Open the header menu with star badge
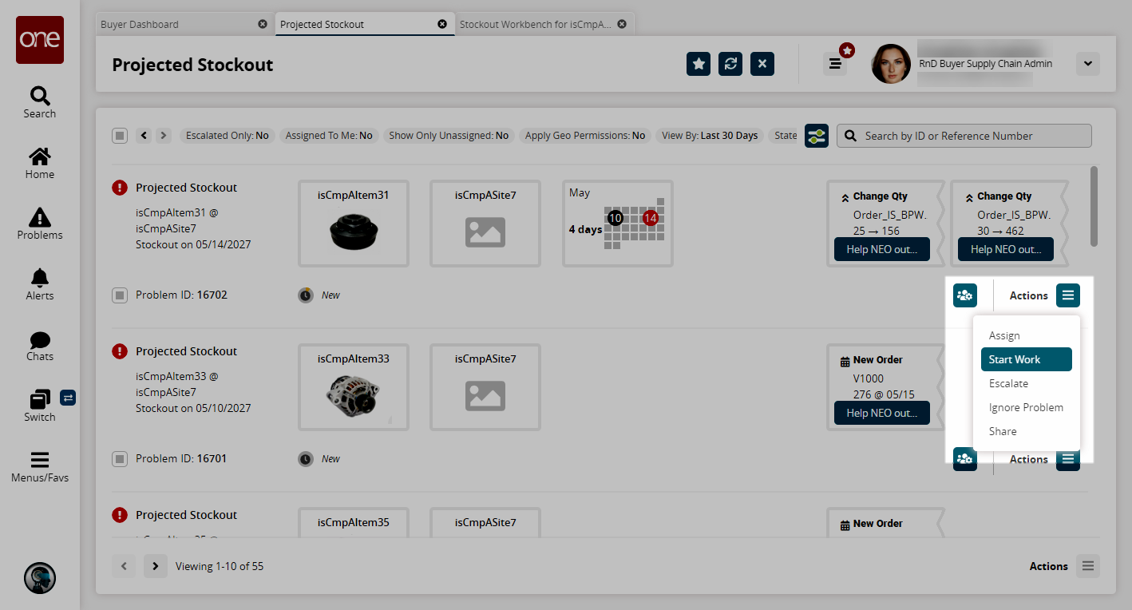The image size is (1132, 610). (x=835, y=64)
